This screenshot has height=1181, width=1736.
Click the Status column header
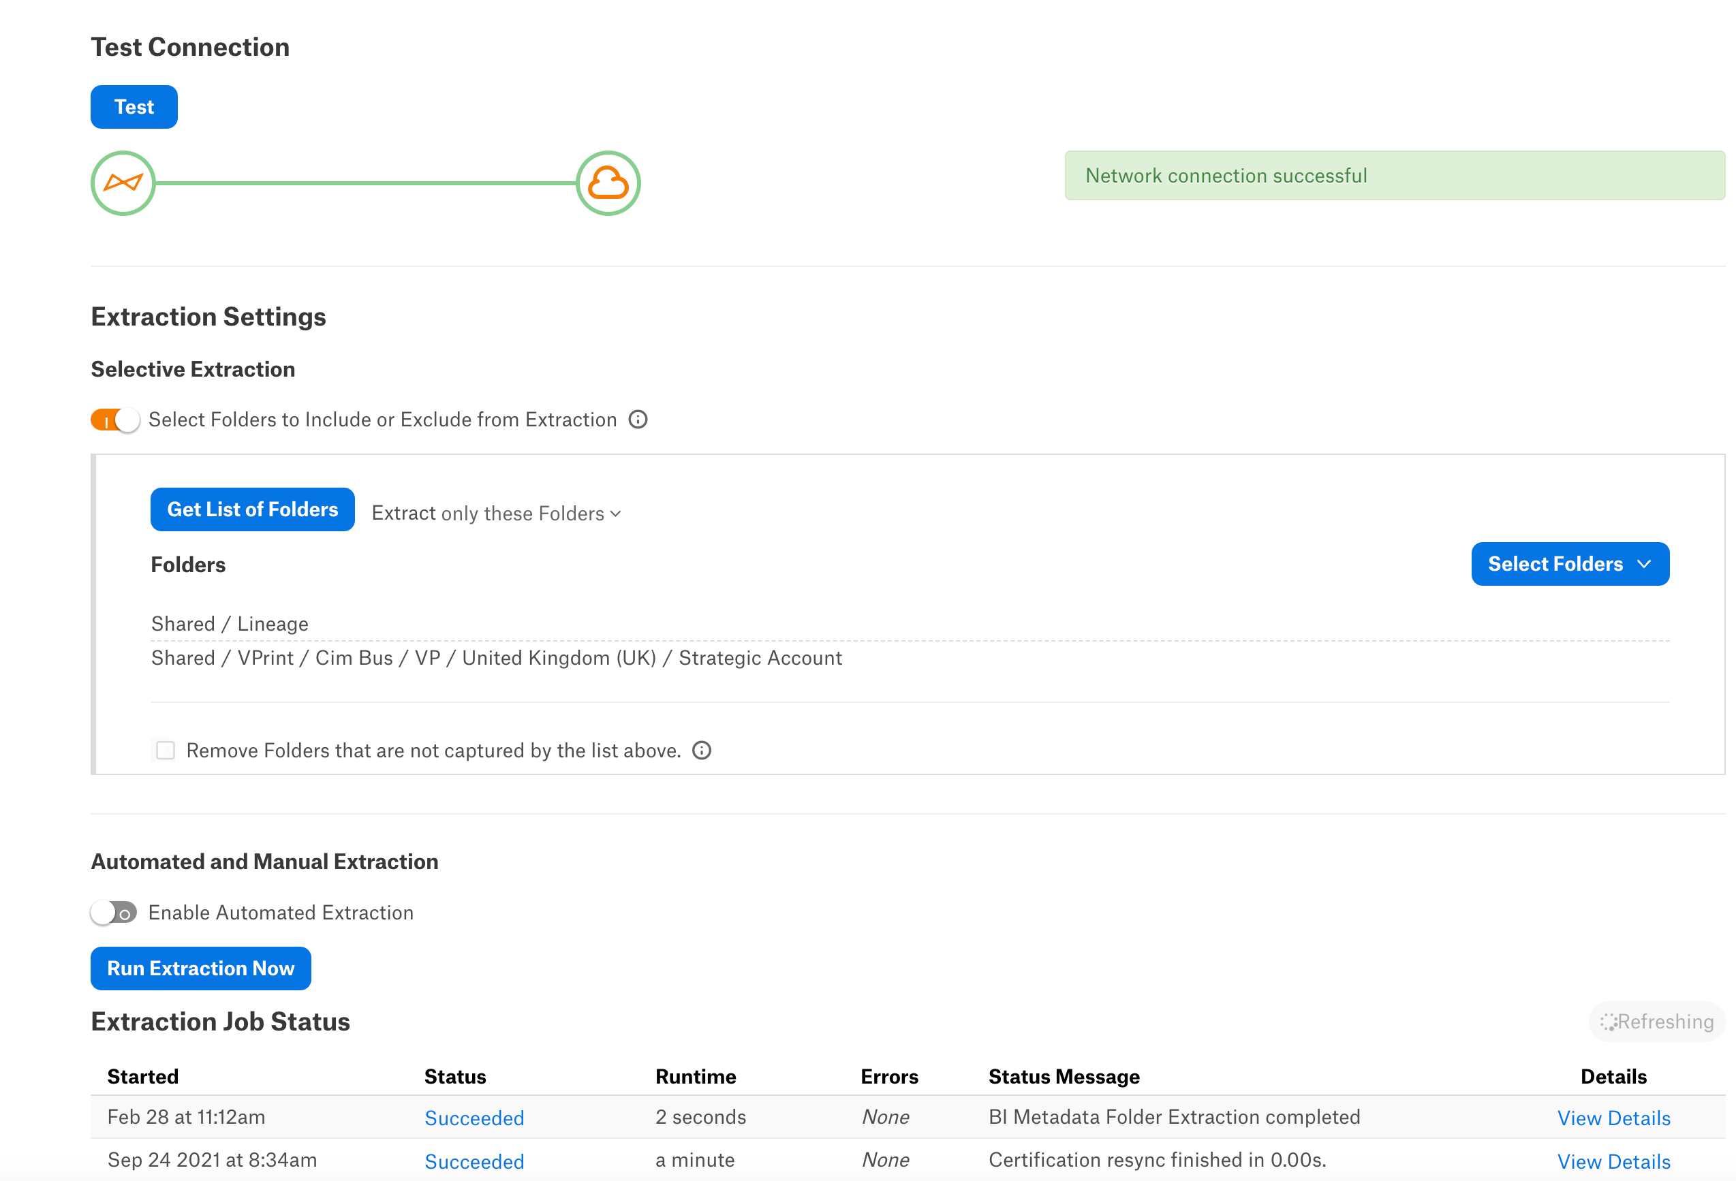point(455,1077)
